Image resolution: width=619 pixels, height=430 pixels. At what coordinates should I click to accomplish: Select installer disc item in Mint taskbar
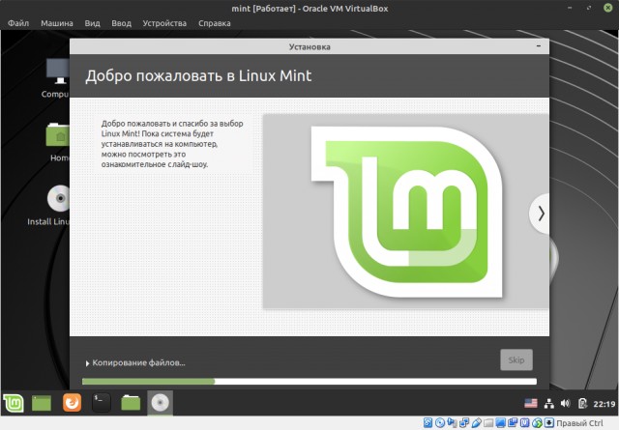click(x=160, y=403)
